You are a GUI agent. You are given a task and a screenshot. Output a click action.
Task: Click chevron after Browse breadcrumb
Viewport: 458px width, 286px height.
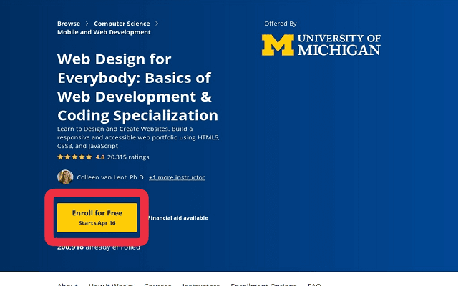click(87, 24)
